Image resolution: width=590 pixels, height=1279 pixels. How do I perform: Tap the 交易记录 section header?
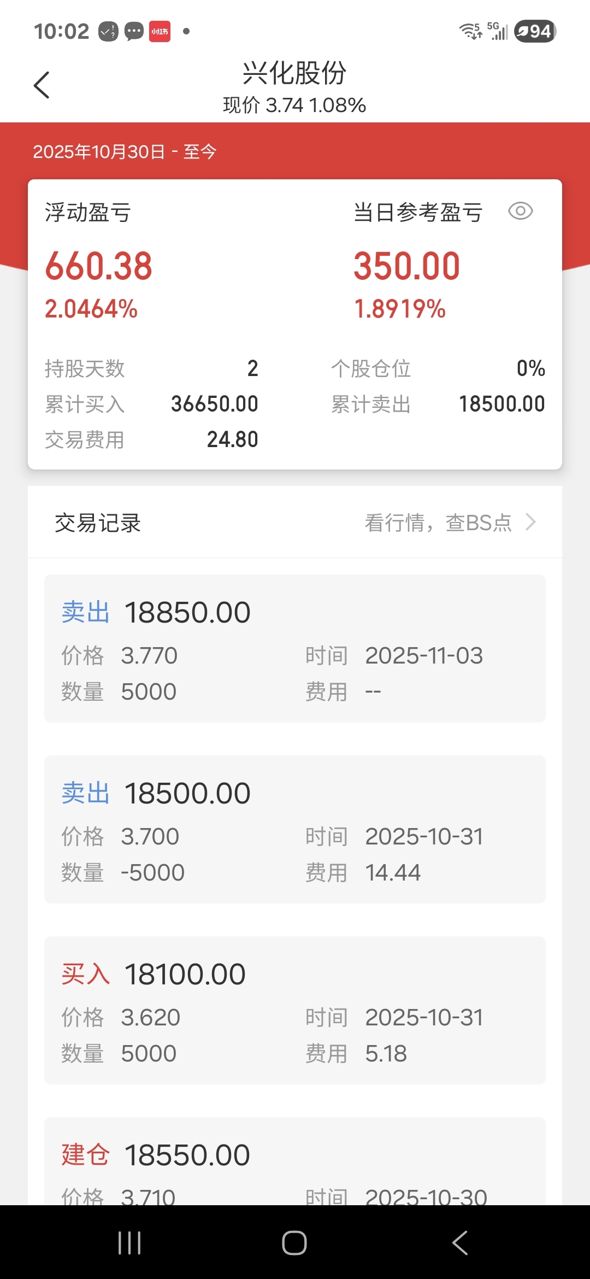(98, 523)
